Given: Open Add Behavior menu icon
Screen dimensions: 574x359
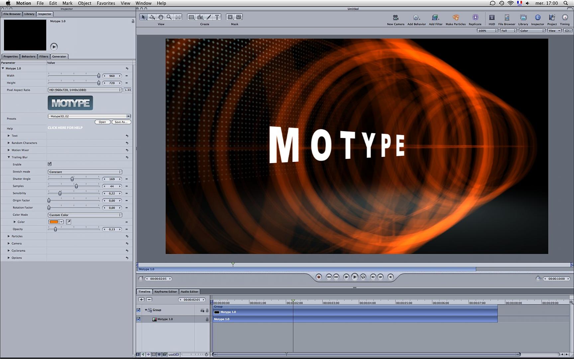Looking at the screenshot, I should pyautogui.click(x=416, y=17).
